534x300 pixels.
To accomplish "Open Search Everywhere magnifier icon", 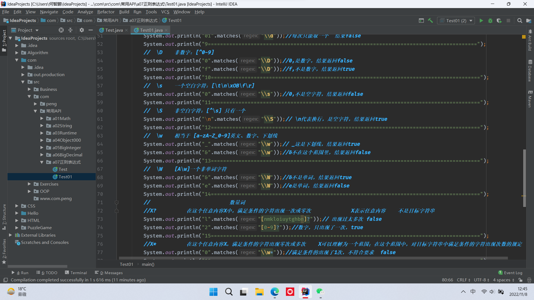I will point(520,21).
